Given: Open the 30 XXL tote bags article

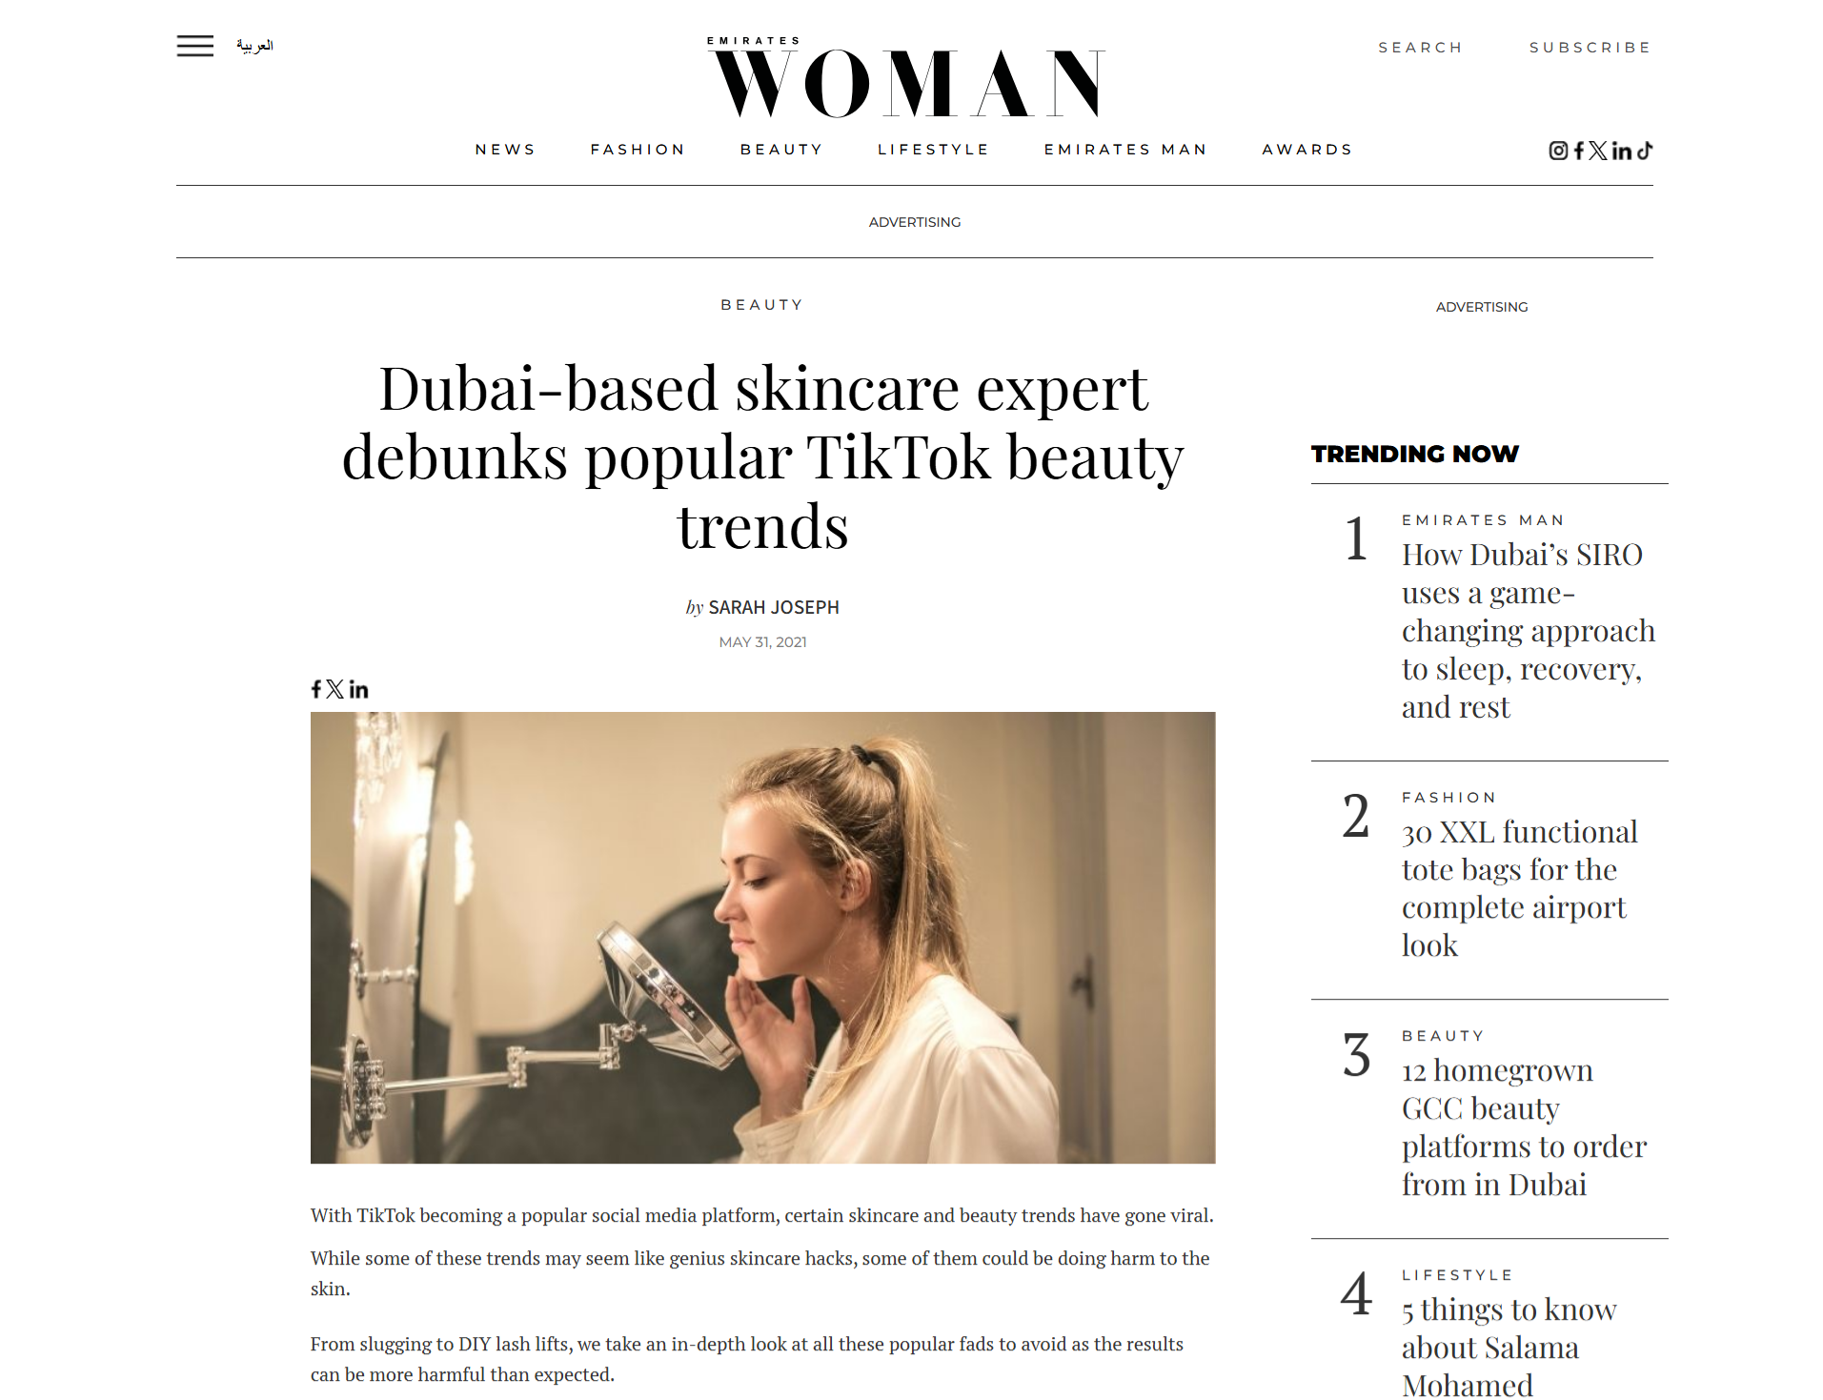Looking at the screenshot, I should [1519, 888].
